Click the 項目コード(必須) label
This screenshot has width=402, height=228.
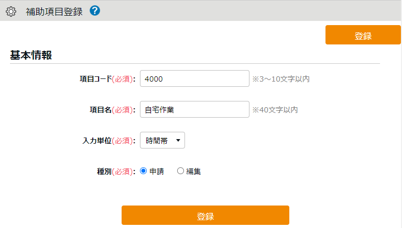(107, 79)
